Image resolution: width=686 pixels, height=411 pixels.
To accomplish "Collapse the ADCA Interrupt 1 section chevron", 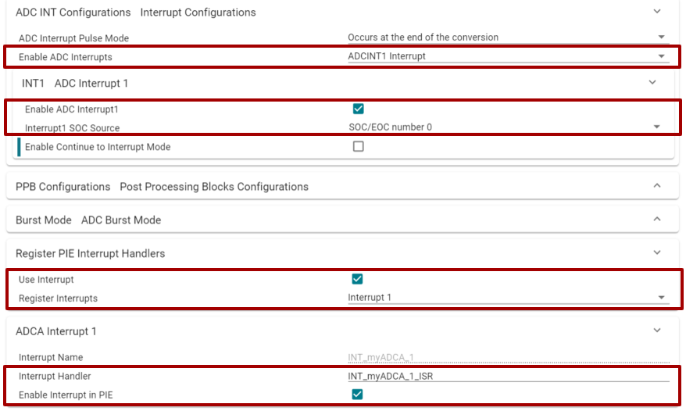I will pyautogui.click(x=656, y=331).
